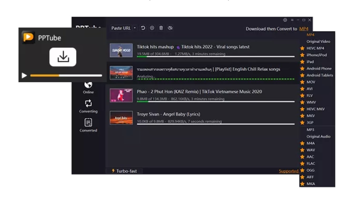Screen dimensions: 362x202
Task: Click the Turbo-fast lightning icon
Action: coord(113,171)
